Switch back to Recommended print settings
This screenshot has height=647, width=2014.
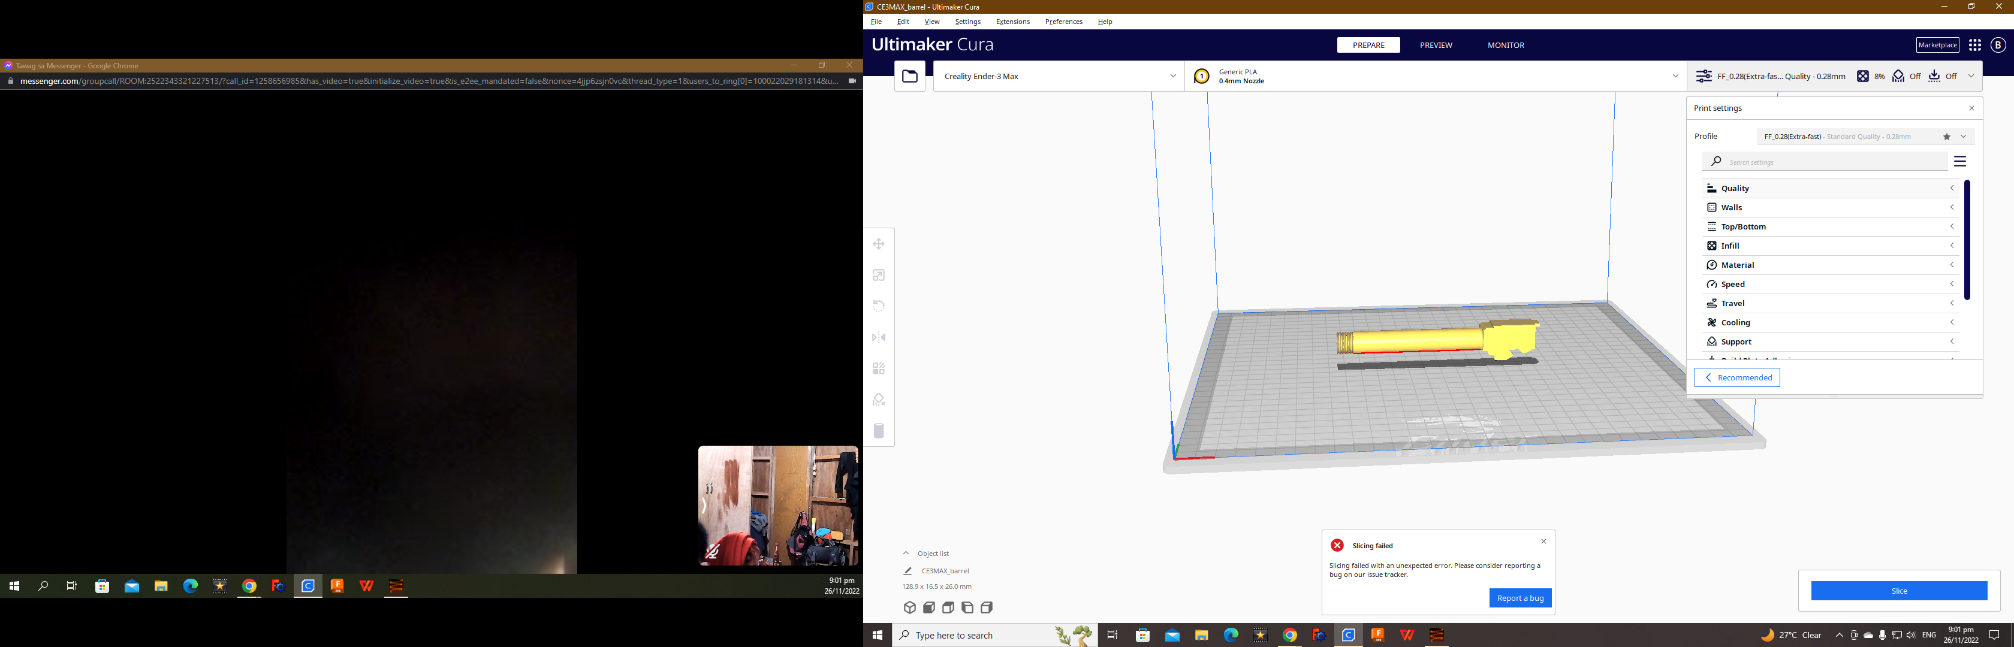click(1737, 377)
